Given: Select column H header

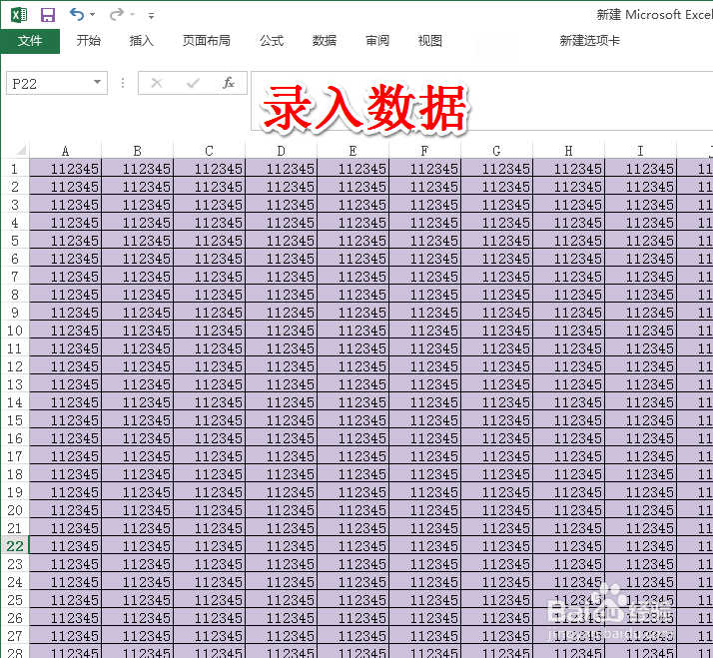Looking at the screenshot, I should pos(568,151).
